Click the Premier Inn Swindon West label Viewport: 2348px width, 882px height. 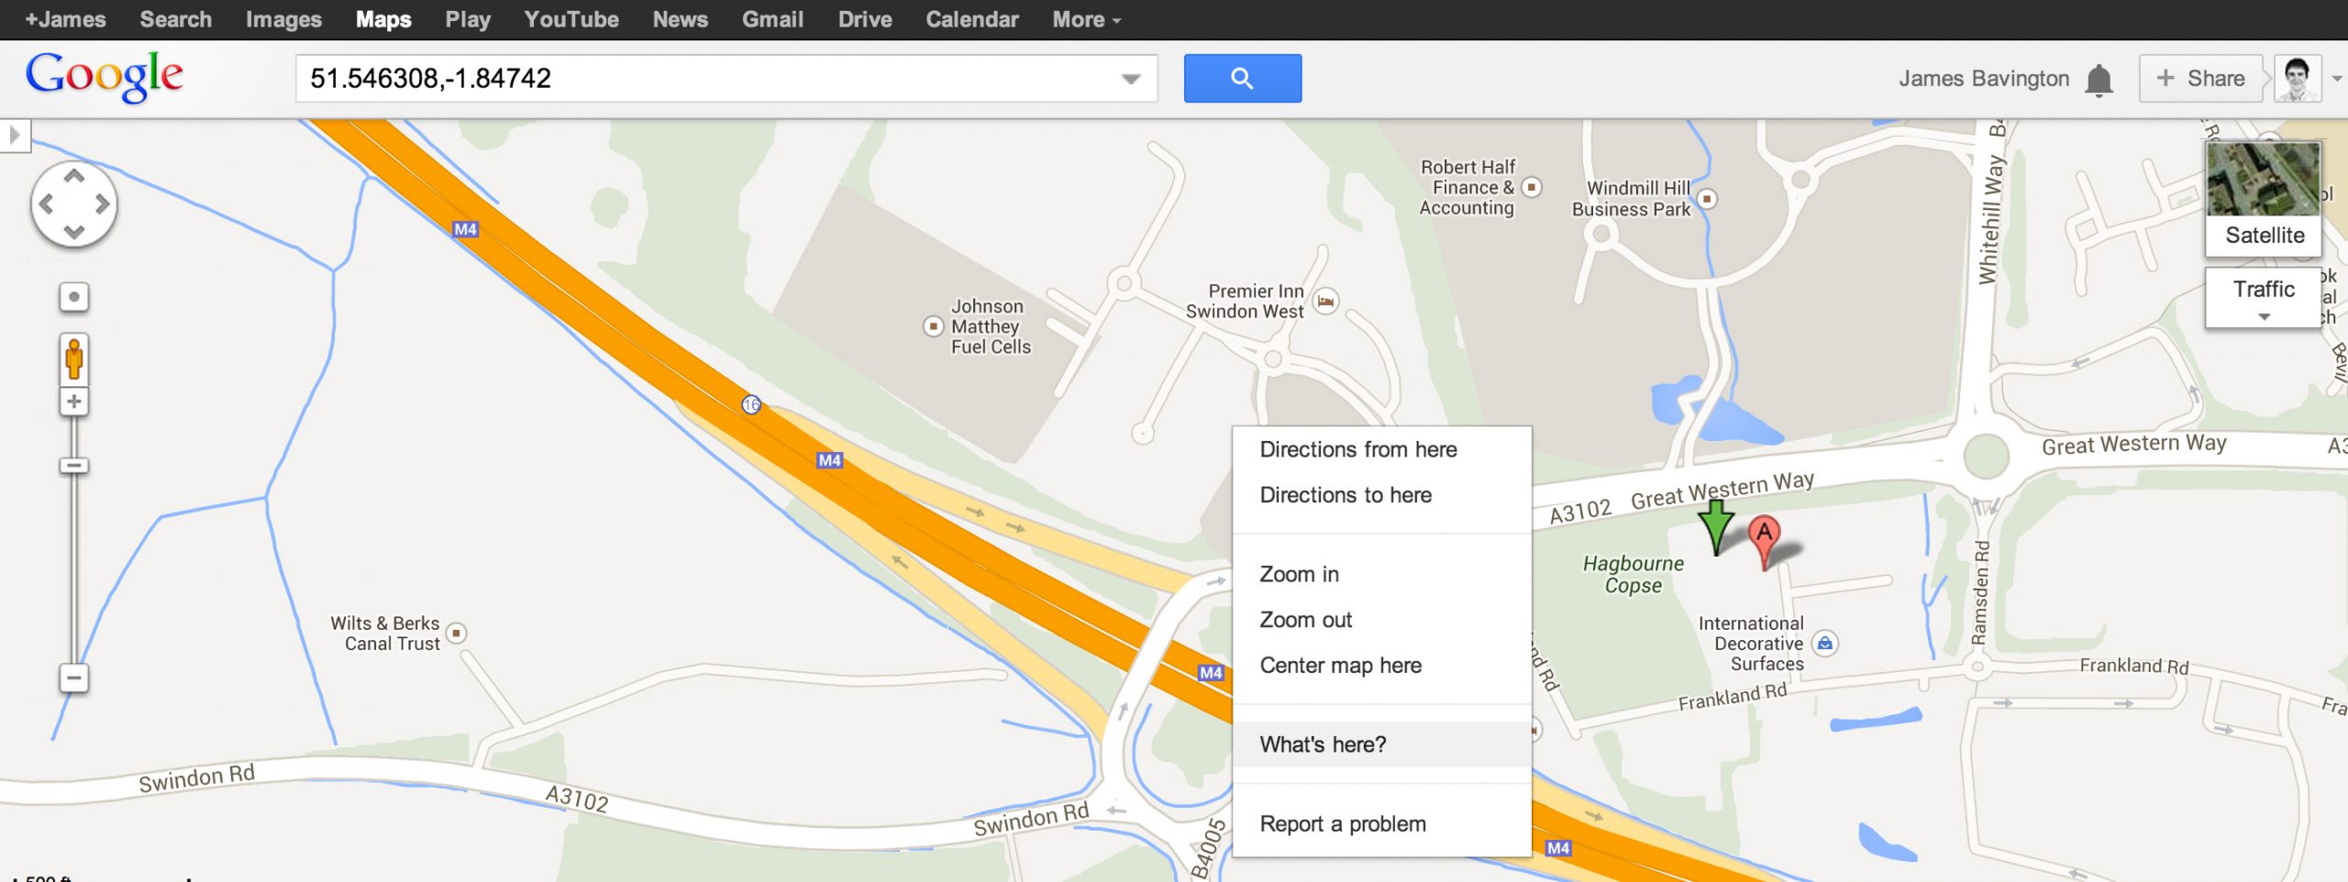click(1245, 301)
